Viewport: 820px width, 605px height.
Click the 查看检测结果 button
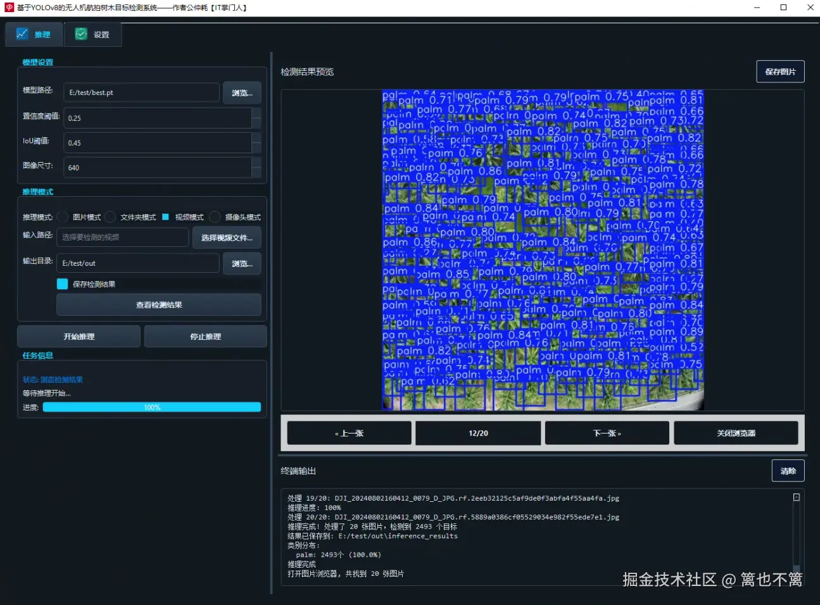point(159,305)
